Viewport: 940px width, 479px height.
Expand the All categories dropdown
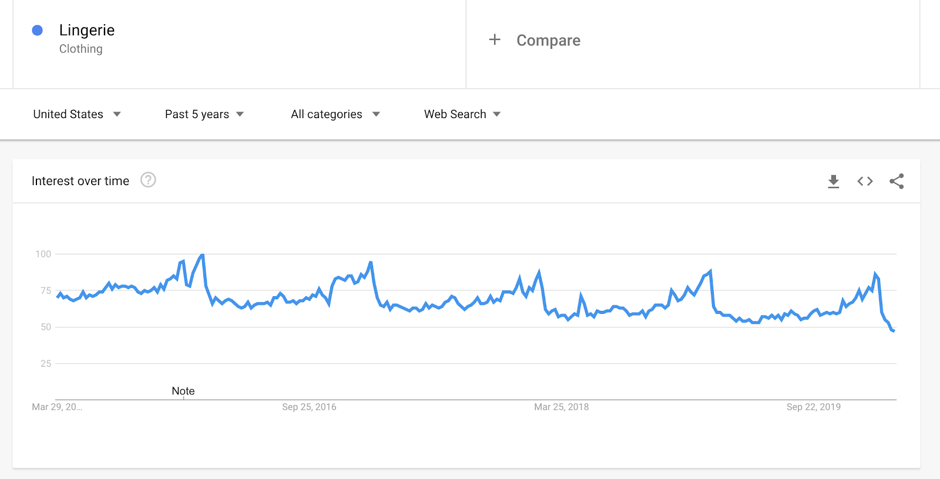[335, 114]
